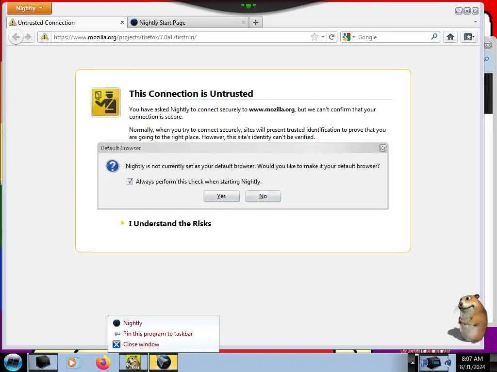Click the search magnifier icon
497x372 pixels.
434,37
